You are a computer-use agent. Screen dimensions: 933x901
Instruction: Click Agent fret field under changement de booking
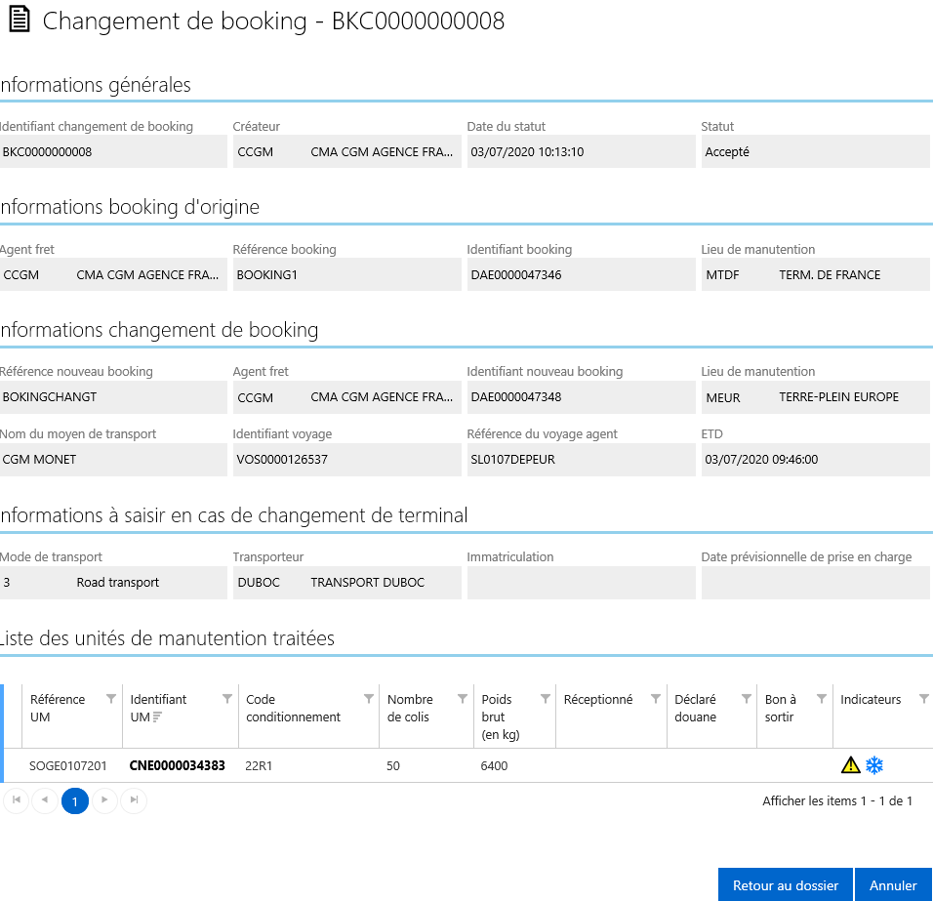[x=346, y=397]
